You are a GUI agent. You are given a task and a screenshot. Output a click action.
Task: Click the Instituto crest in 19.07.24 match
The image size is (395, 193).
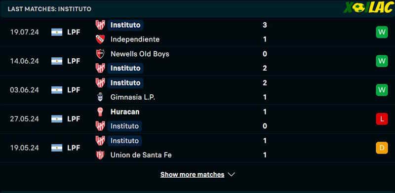pos(100,25)
